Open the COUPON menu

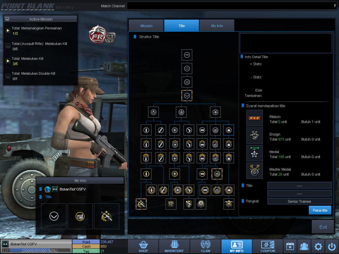(x=267, y=246)
